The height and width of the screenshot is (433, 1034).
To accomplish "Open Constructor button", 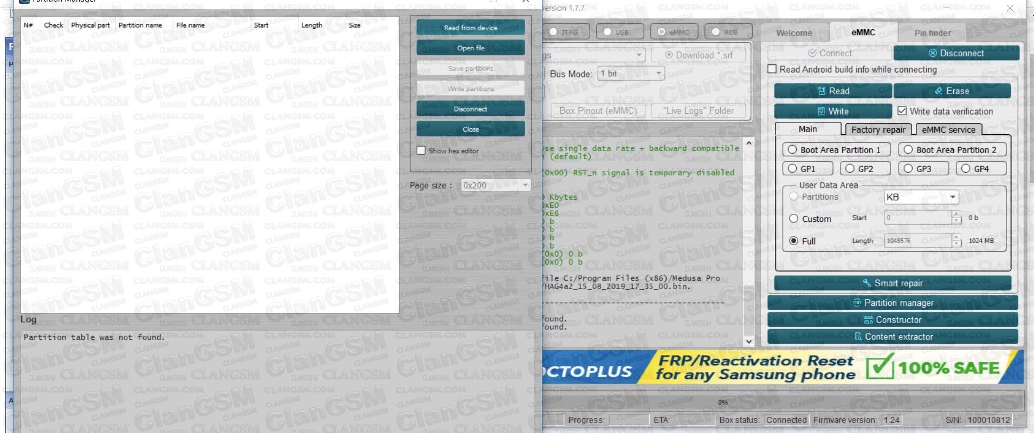I will 893,320.
